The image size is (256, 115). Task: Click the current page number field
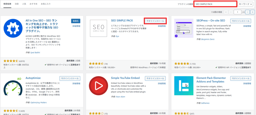[237, 12]
